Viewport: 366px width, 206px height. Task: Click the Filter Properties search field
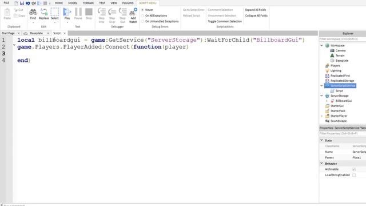pyautogui.click(x=343, y=133)
